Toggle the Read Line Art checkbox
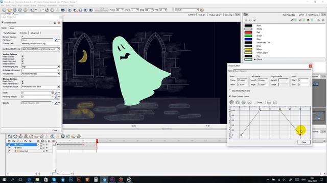 (x=22, y=59)
